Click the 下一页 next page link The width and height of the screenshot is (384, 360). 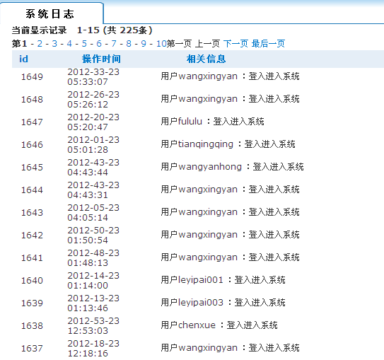tap(235, 44)
